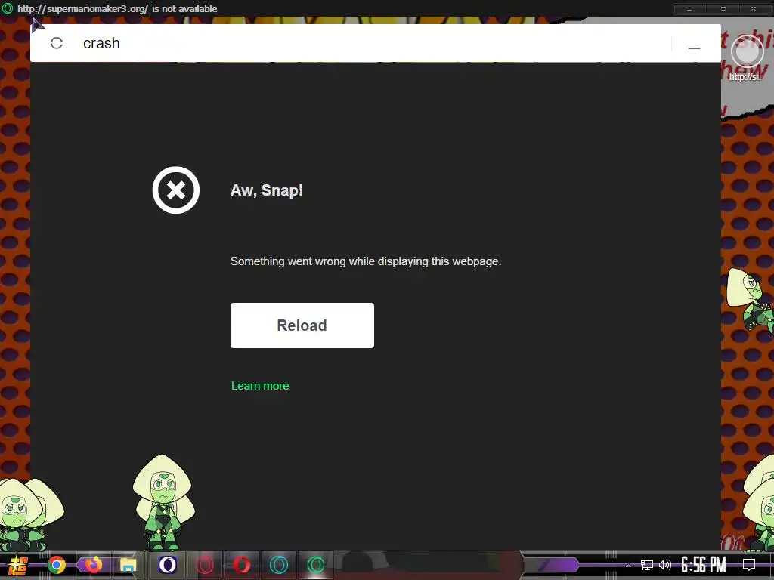Launch Google Chrome from the taskbar
Image resolution: width=774 pixels, height=580 pixels.
point(57,565)
